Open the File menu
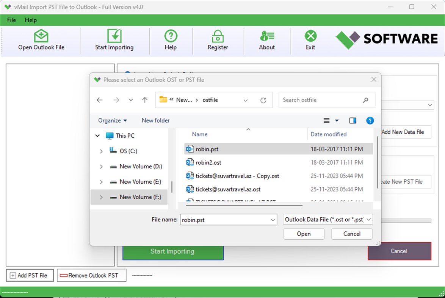Viewport: 445px width, 298px height. point(11,20)
